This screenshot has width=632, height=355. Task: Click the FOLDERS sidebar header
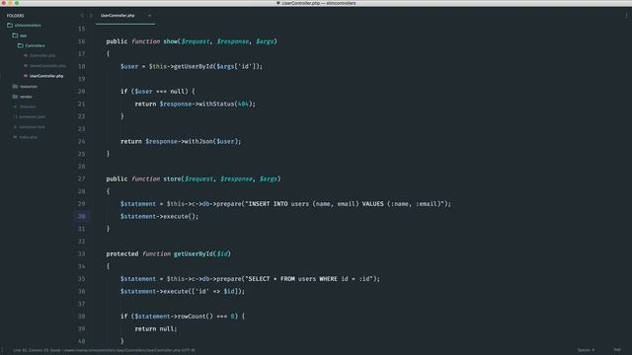tap(16, 16)
